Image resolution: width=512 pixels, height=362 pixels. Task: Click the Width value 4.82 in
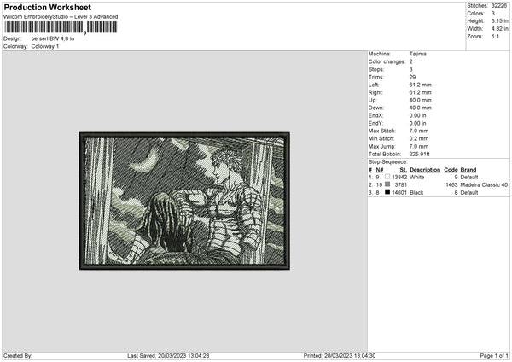click(x=499, y=29)
